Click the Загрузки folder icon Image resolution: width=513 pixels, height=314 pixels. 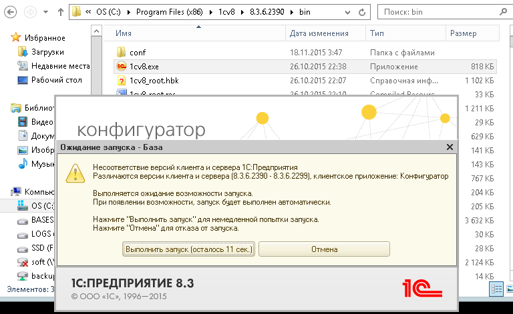point(22,51)
